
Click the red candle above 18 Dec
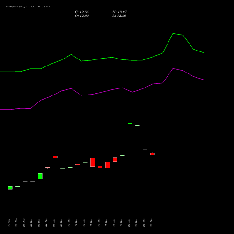[x=115, y=160]
